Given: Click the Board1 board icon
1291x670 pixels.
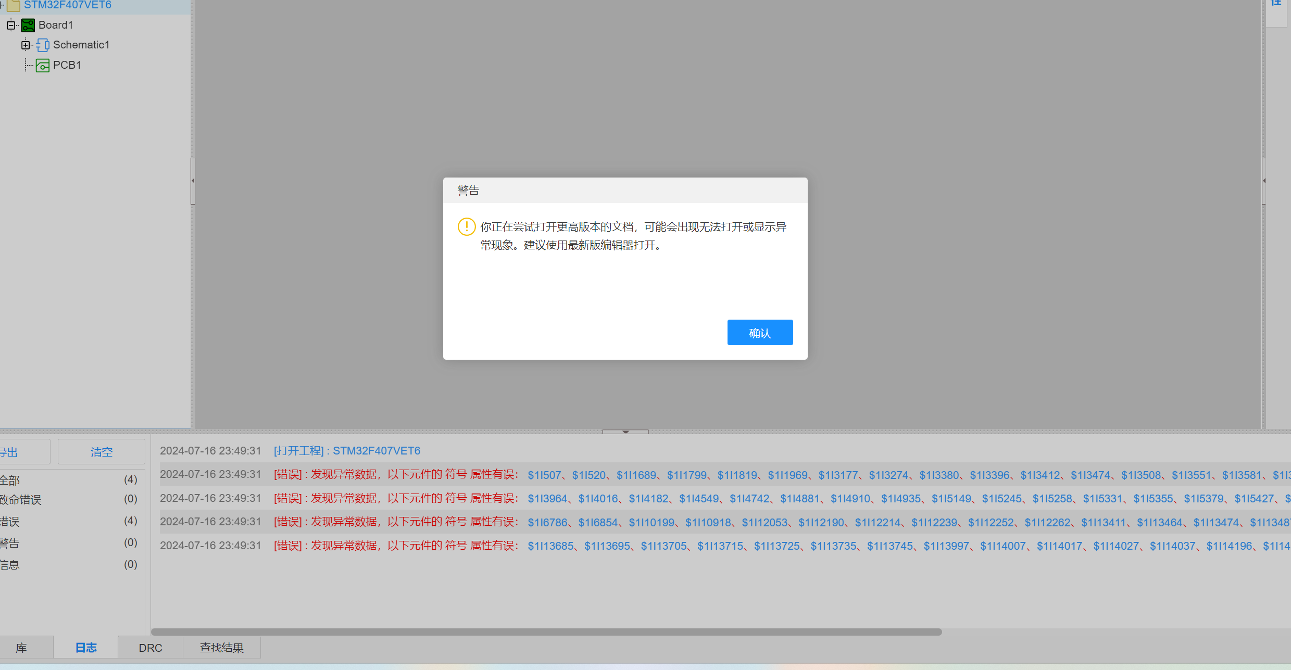Looking at the screenshot, I should (28, 25).
